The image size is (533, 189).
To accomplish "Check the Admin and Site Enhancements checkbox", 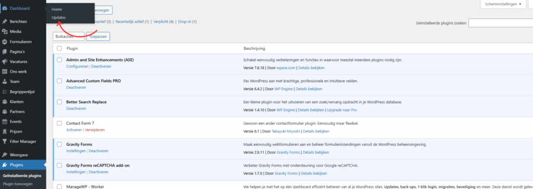I will [59, 60].
